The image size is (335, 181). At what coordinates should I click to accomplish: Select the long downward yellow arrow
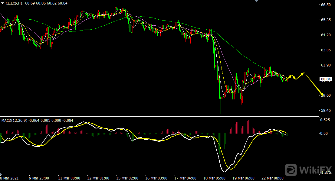(314, 84)
